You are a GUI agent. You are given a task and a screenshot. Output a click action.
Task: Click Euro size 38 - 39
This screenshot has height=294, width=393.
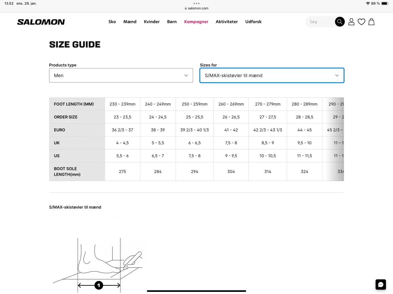tap(158, 130)
